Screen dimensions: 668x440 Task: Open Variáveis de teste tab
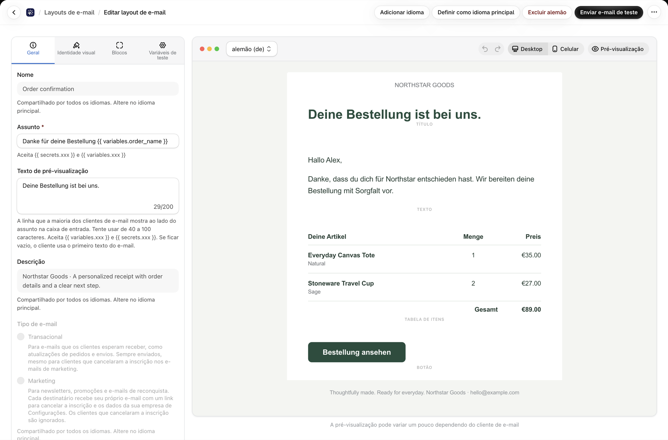tap(162, 50)
